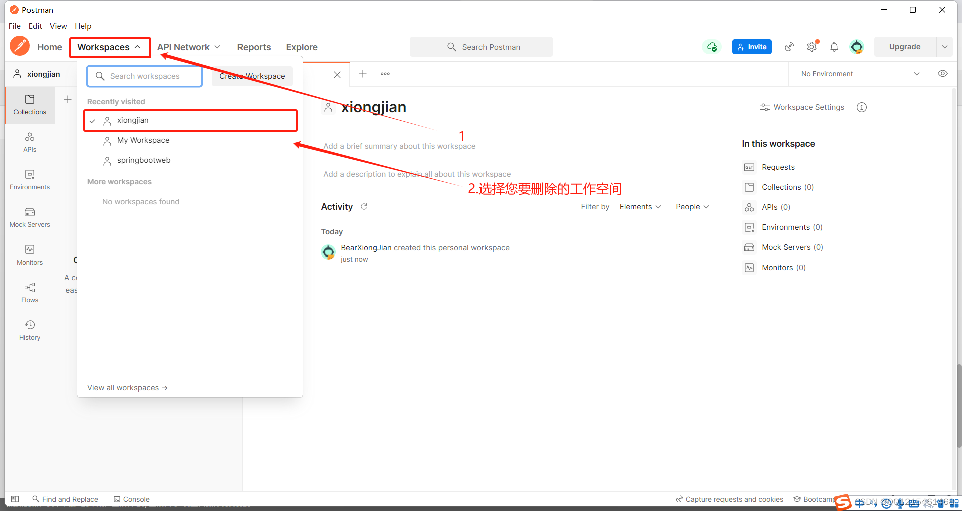
Task: Go to the Home tab
Action: click(x=50, y=47)
